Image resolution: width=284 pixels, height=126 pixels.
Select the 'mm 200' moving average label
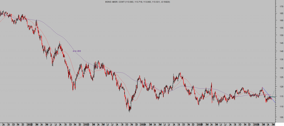click(x=77, y=51)
